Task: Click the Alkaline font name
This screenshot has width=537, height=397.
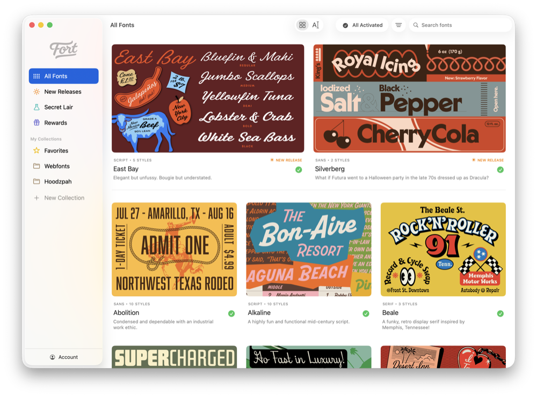Action: [x=259, y=313]
